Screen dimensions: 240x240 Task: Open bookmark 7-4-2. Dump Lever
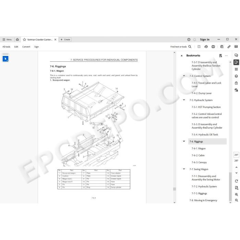click(x=202, y=93)
